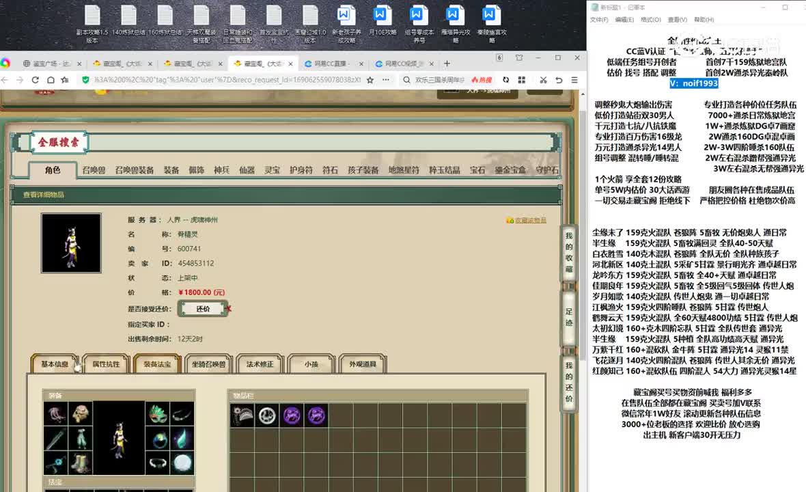Open WPS document 月10E攻略
This screenshot has height=492, width=806.
tap(383, 20)
